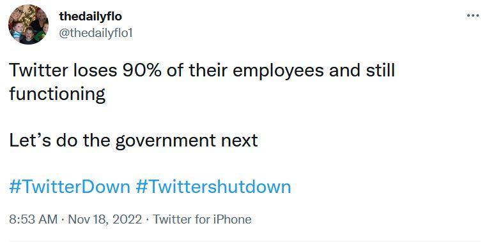
Task: Click the "Twitter loses 90%" tweet line
Action: 202,71
